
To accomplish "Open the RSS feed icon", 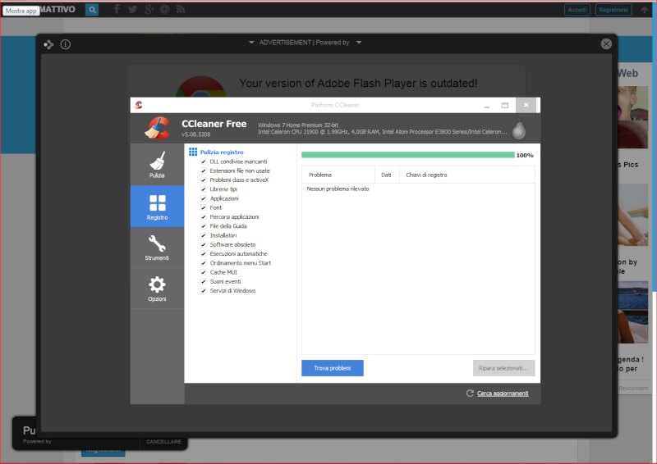I will [181, 9].
